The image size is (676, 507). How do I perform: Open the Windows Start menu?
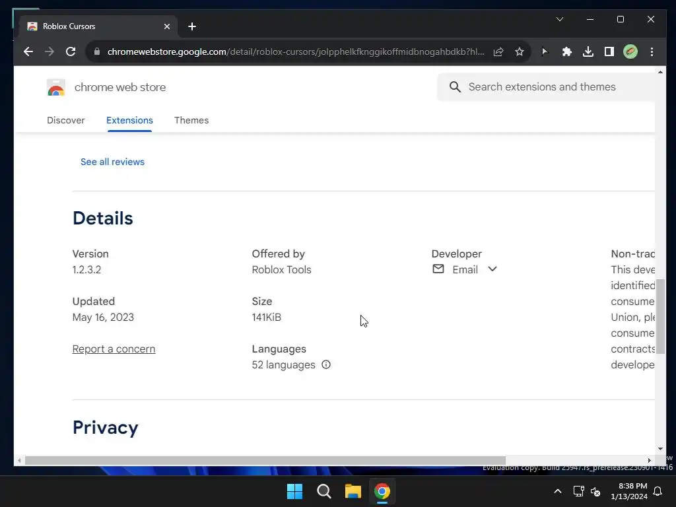click(295, 491)
